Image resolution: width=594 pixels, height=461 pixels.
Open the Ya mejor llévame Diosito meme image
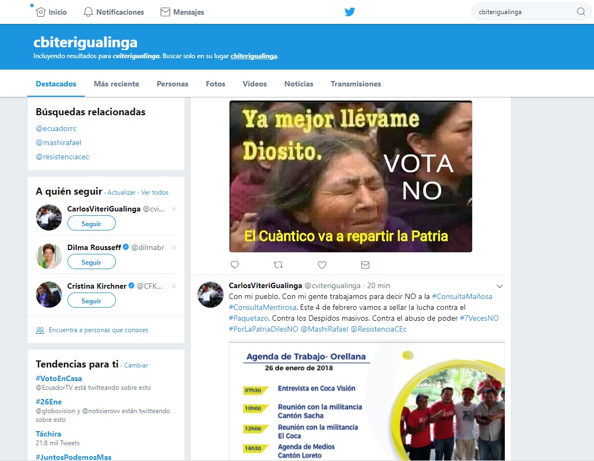350,177
